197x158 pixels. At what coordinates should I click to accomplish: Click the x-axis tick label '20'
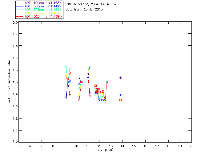click(x=191, y=146)
